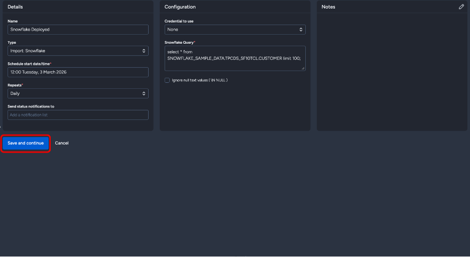Click the pencil edit icon in Notes
Screen dimensions: 470x257
click(x=461, y=7)
